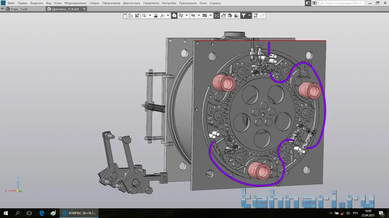Close the Двигатель_Р_В.a3d tab
The height and width of the screenshot is (218, 389).
(84, 9)
